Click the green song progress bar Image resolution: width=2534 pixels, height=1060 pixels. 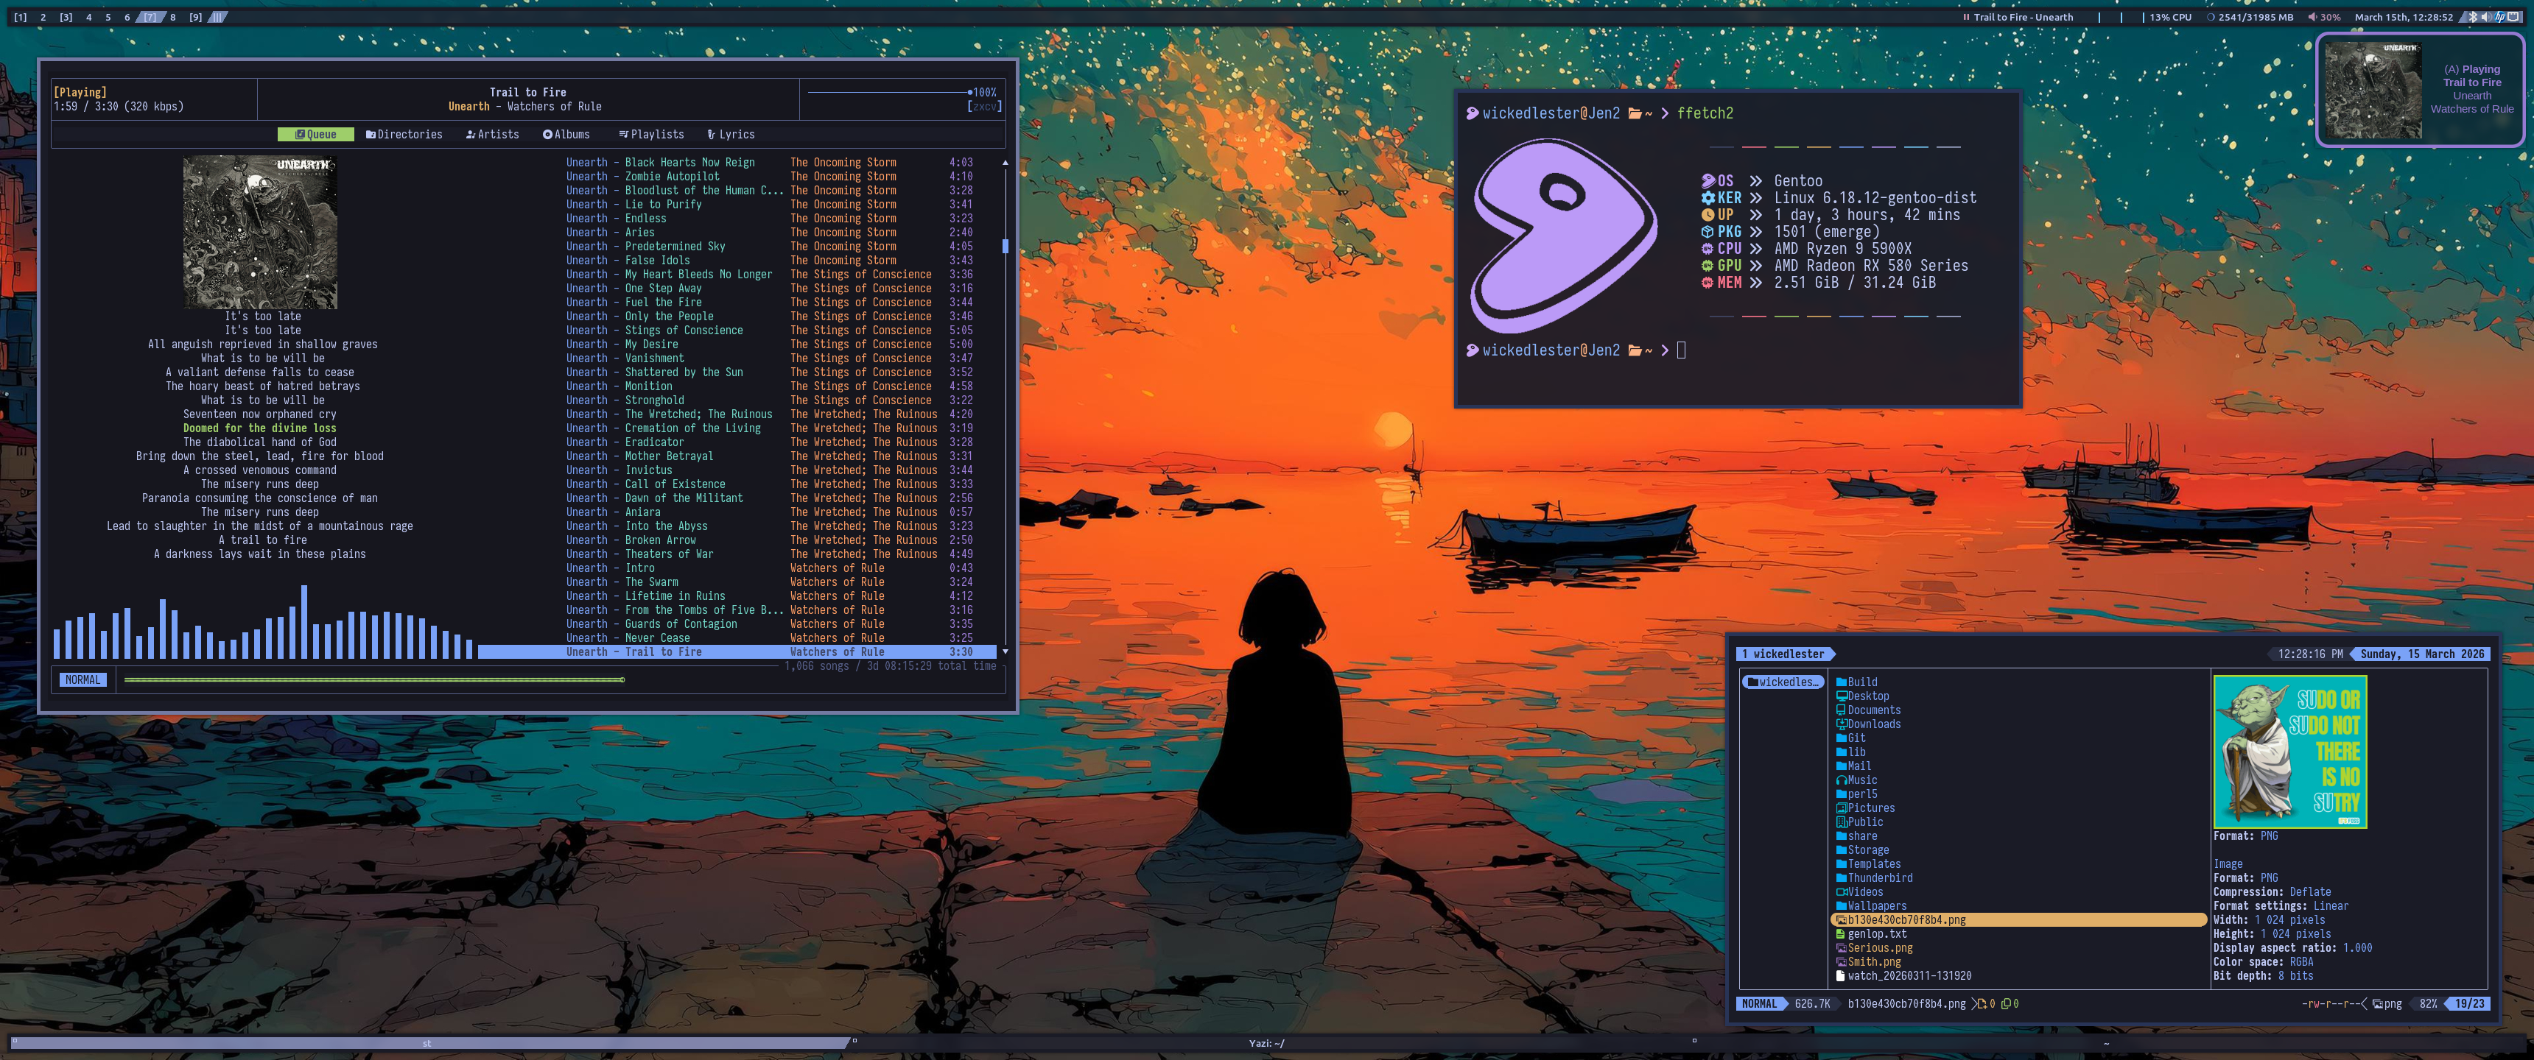point(373,679)
